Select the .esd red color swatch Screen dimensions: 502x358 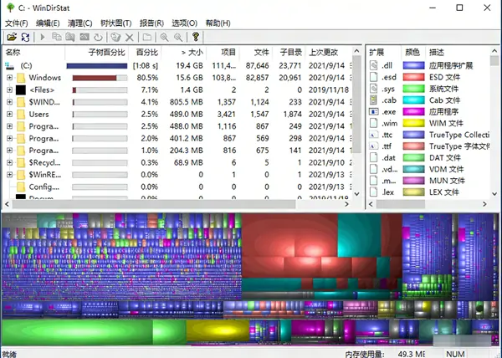(412, 77)
